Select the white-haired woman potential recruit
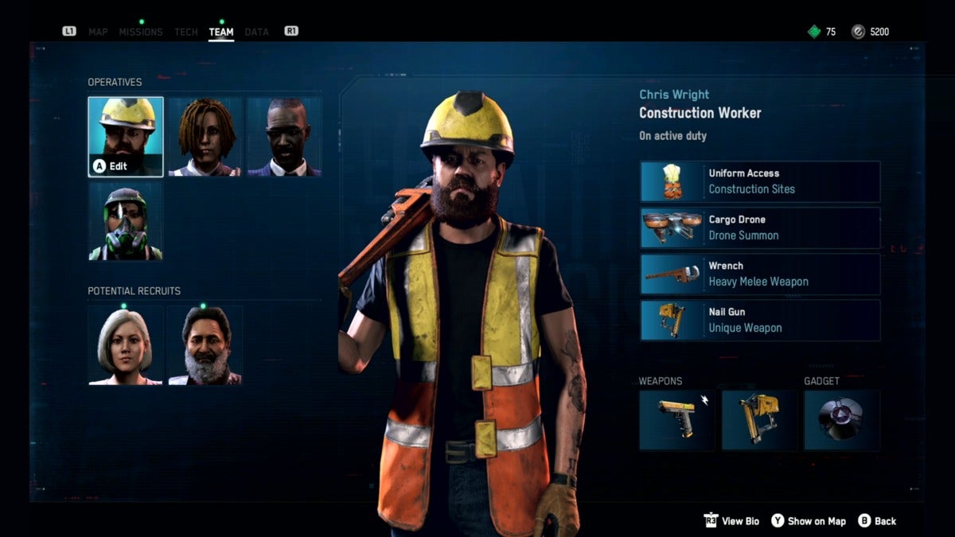 pyautogui.click(x=126, y=345)
